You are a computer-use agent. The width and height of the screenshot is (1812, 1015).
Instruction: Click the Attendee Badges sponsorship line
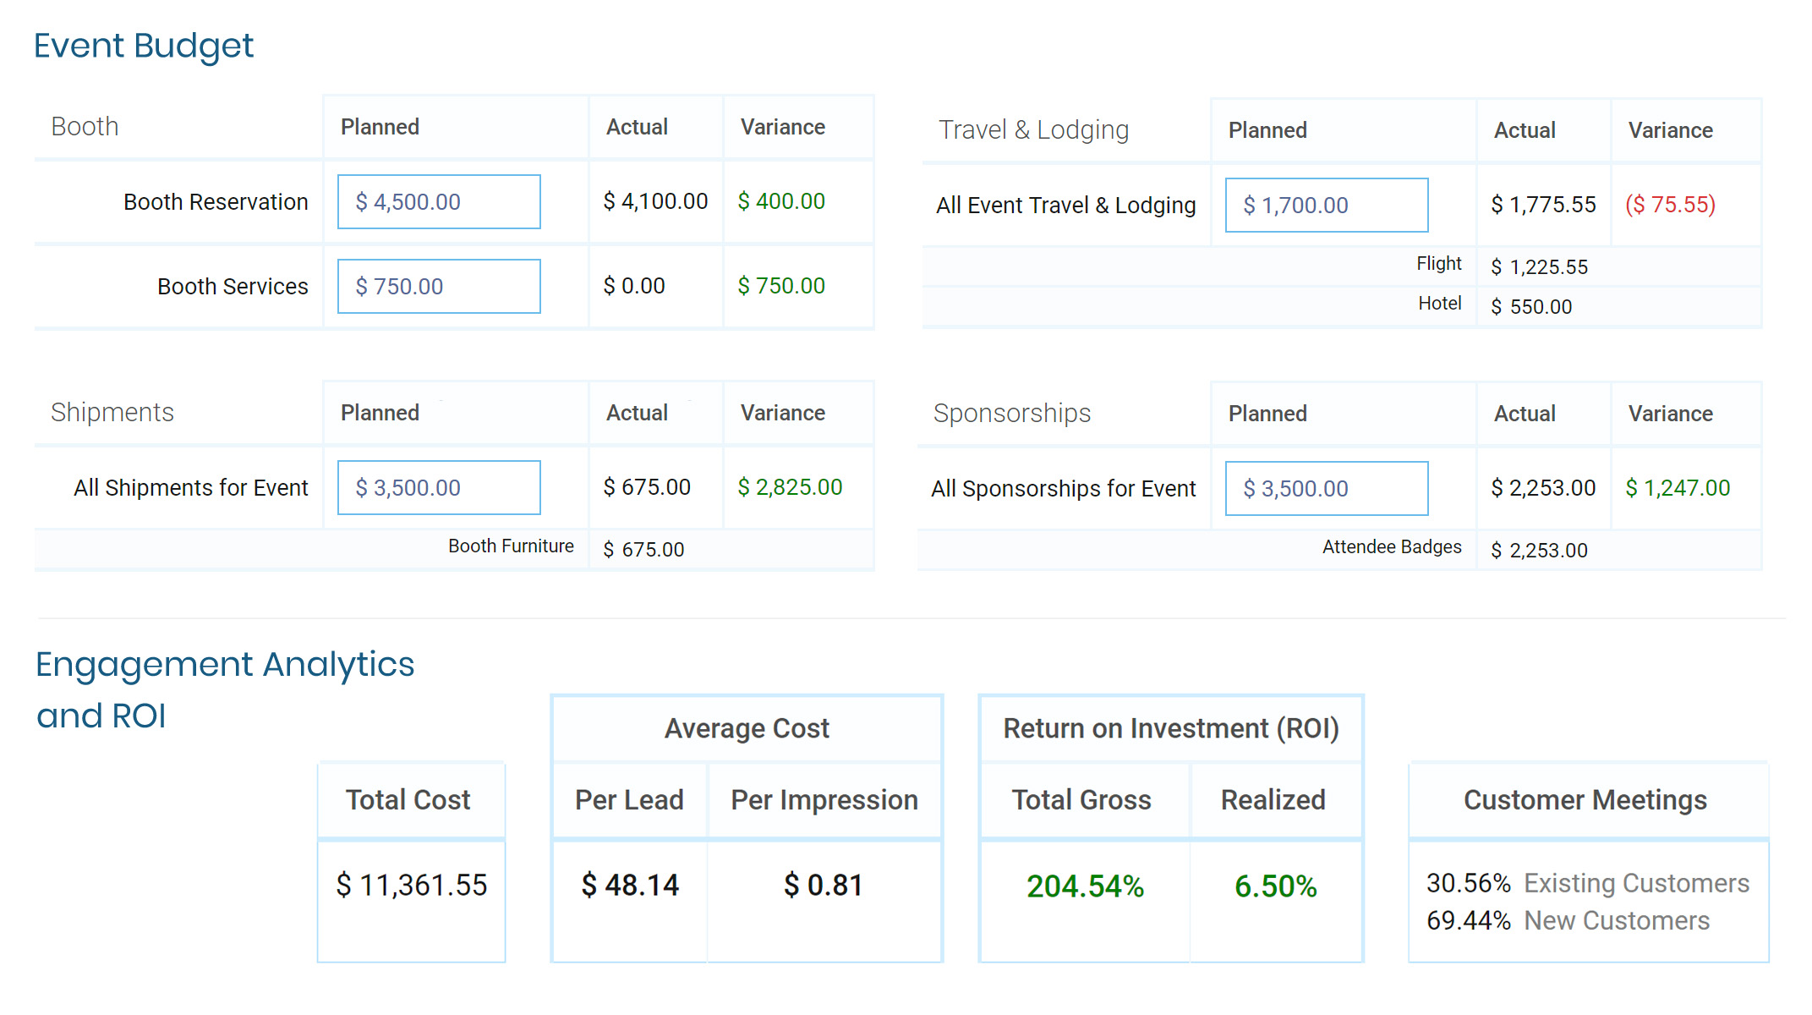click(1392, 547)
